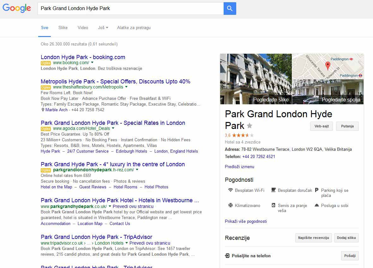The image size is (373, 268).
Task: Expand the agoda.com Hotel_Deals ad dropdown
Action: pyautogui.click(x=113, y=129)
